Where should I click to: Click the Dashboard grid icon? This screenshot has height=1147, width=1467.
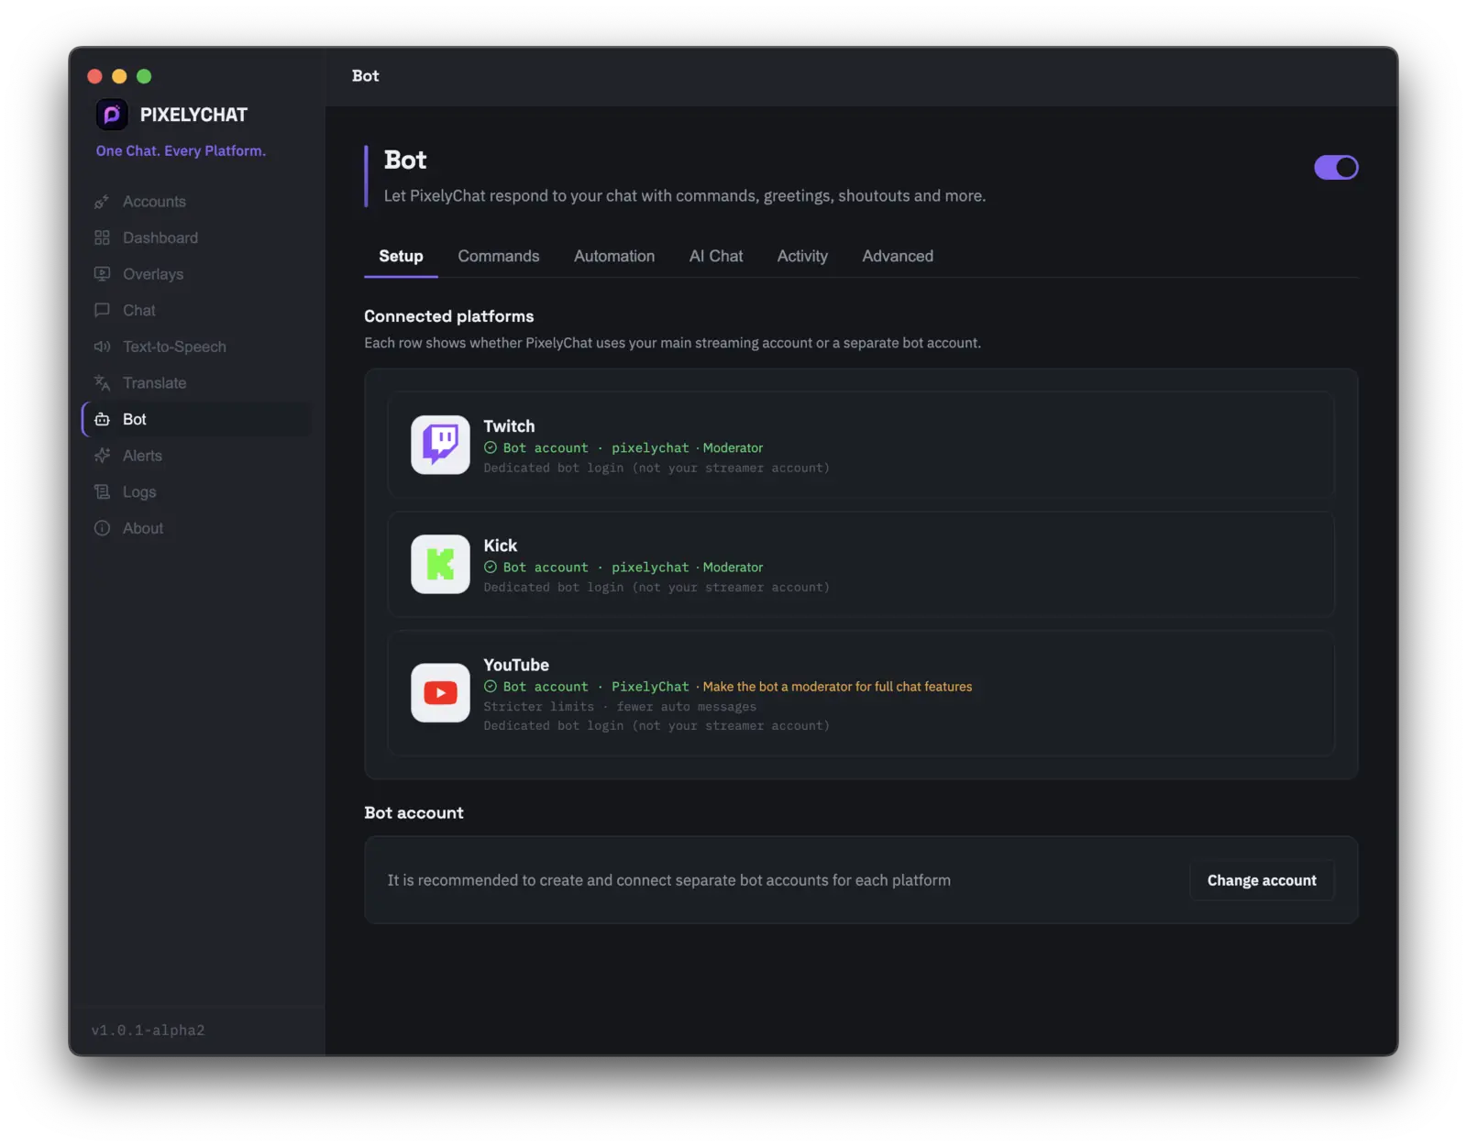coord(102,237)
